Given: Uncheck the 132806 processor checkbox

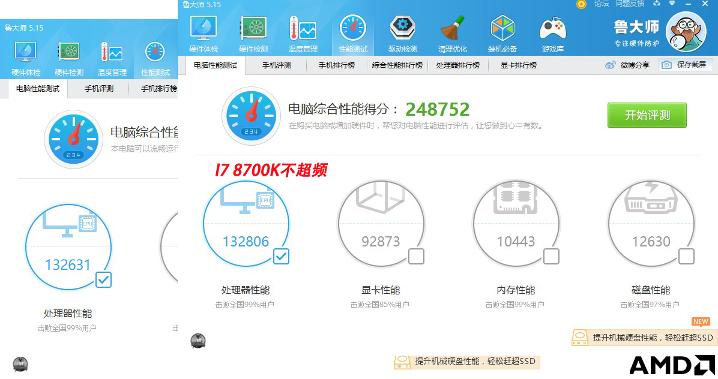Looking at the screenshot, I should point(281,257).
